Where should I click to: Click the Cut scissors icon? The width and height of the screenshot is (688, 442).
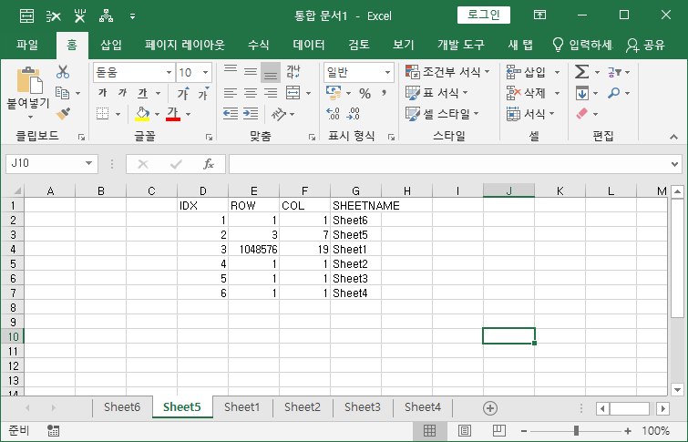click(x=63, y=72)
